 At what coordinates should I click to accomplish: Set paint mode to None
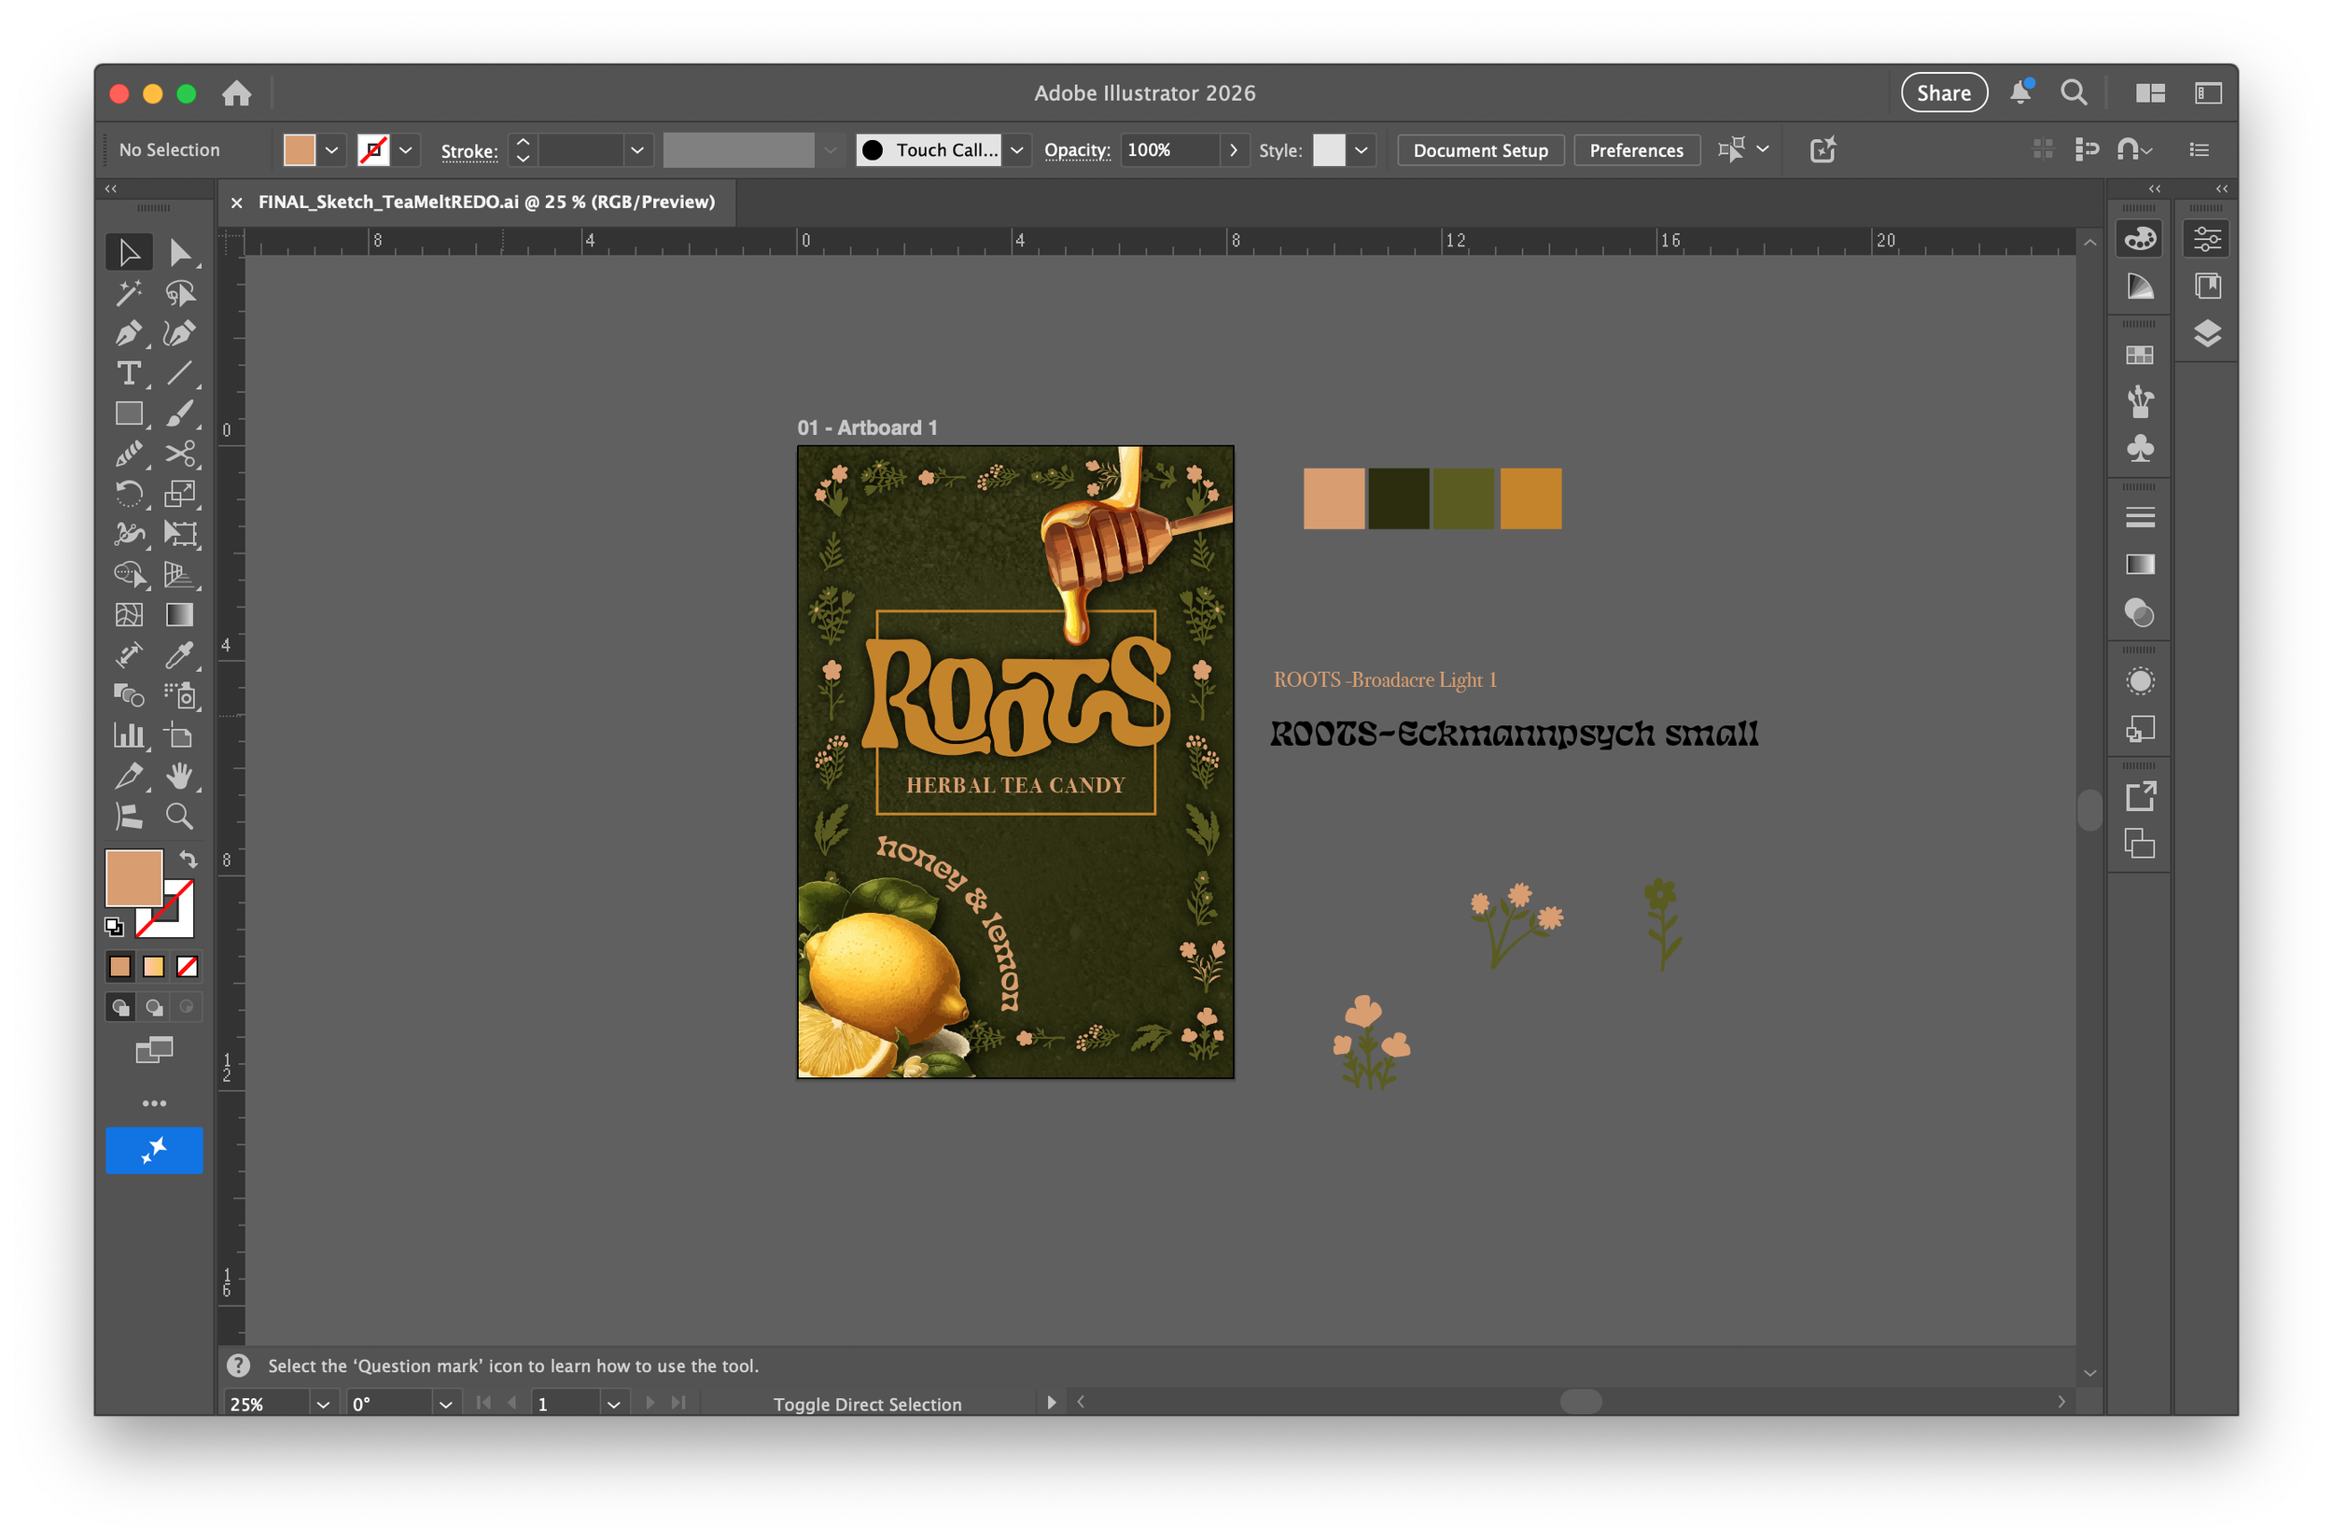pos(188,968)
